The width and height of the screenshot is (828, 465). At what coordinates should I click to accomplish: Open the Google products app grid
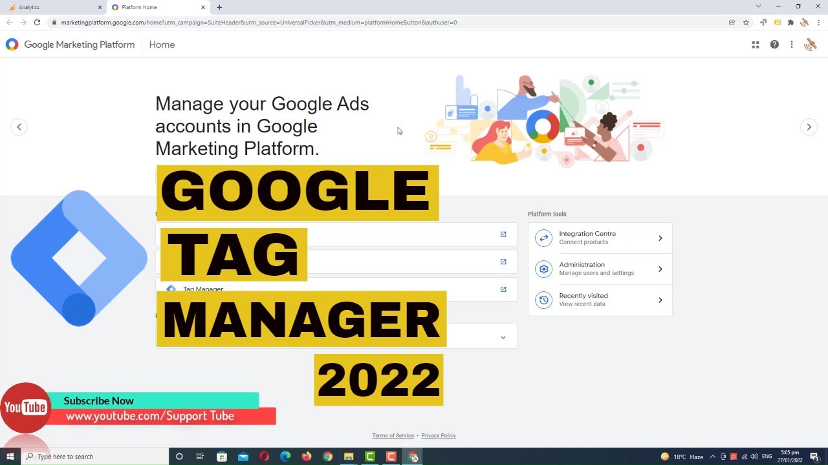[755, 45]
